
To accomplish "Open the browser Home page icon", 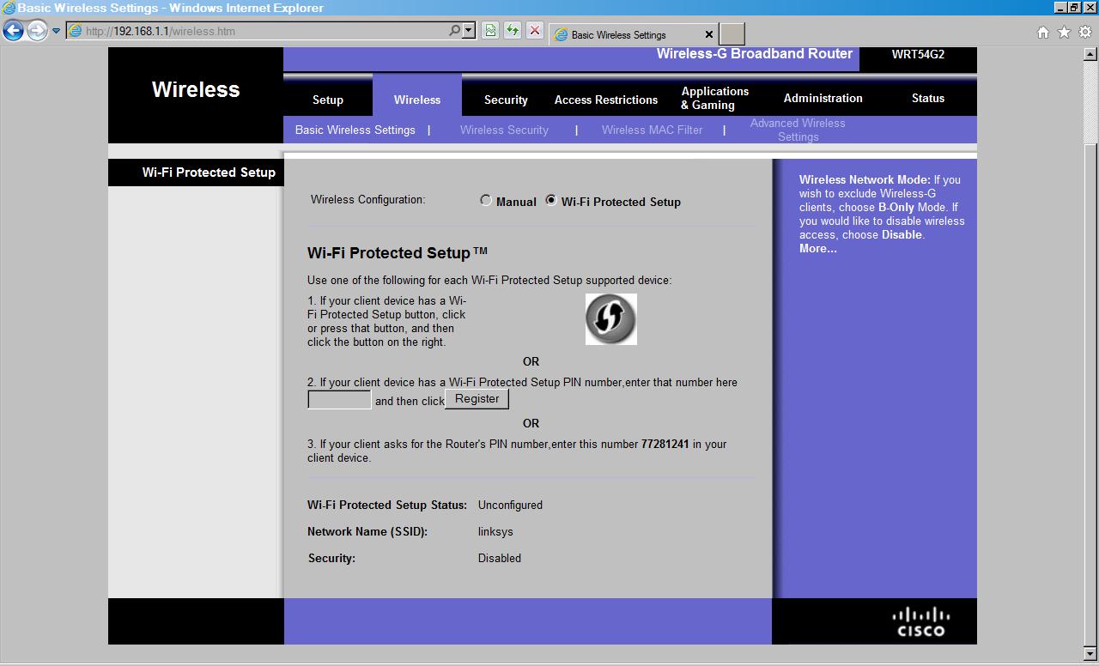I will [1042, 33].
